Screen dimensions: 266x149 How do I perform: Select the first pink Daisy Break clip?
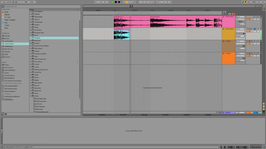(x=132, y=22)
